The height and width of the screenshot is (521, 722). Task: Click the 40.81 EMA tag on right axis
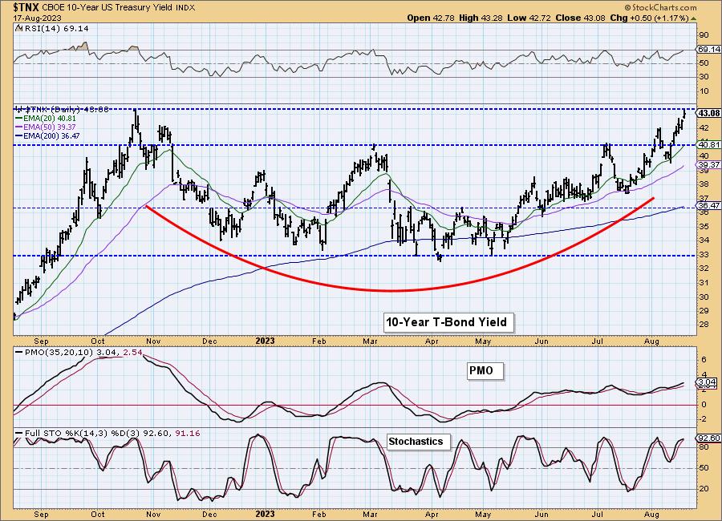[709, 144]
